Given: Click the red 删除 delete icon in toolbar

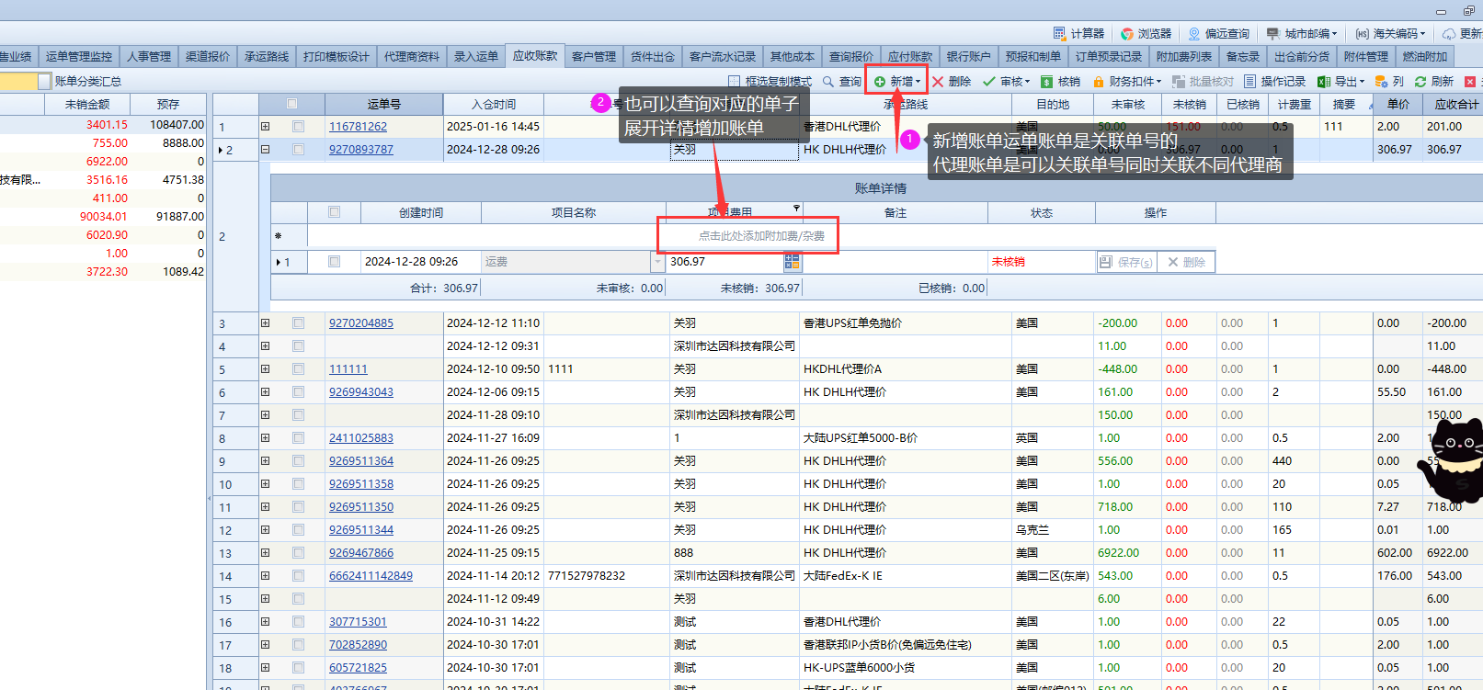Looking at the screenshot, I should 938,82.
